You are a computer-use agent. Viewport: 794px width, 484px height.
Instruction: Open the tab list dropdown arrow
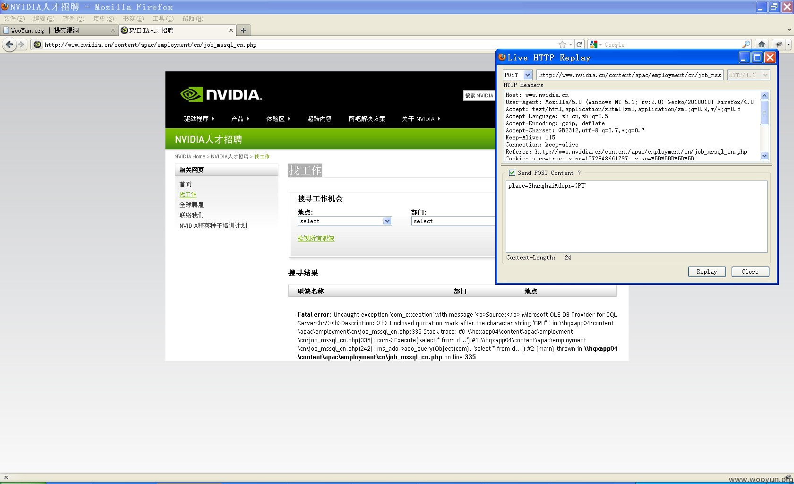(x=789, y=30)
